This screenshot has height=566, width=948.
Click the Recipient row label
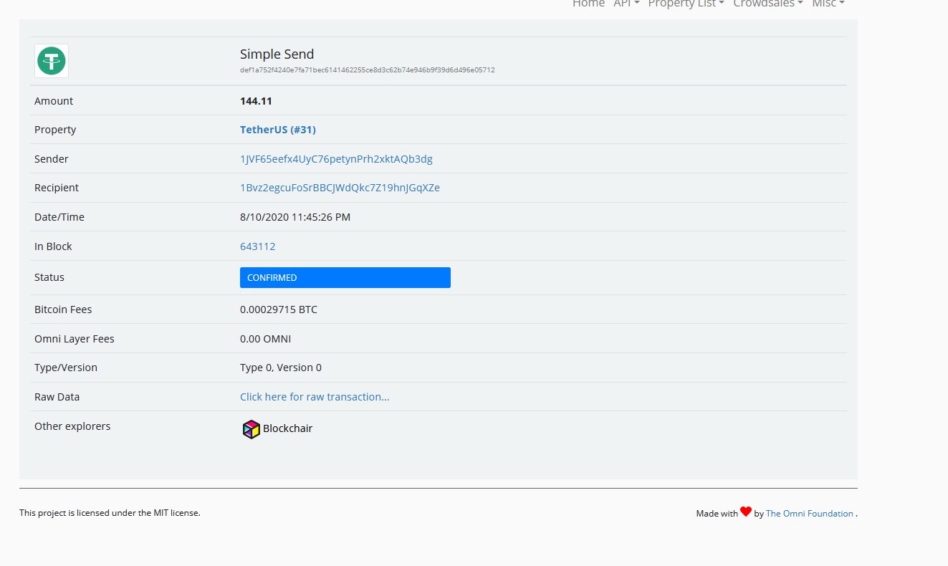tap(57, 188)
